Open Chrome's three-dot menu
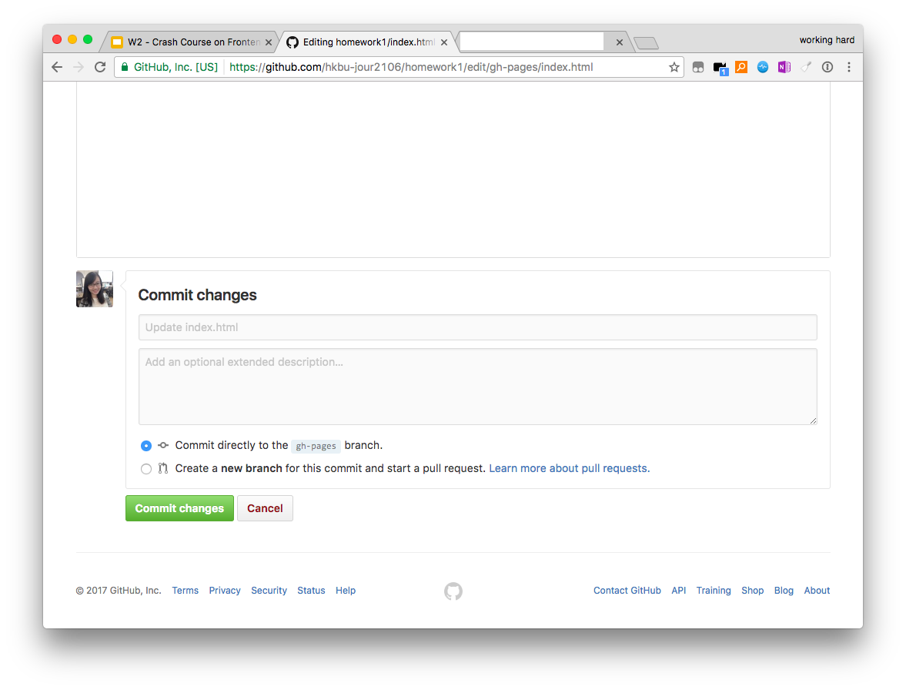906x690 pixels. click(849, 67)
